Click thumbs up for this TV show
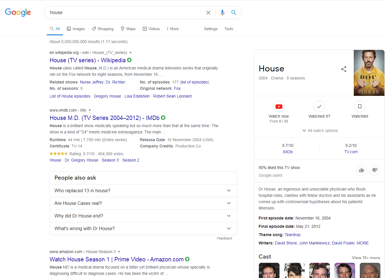This screenshot has width=385, height=278. coord(361,170)
